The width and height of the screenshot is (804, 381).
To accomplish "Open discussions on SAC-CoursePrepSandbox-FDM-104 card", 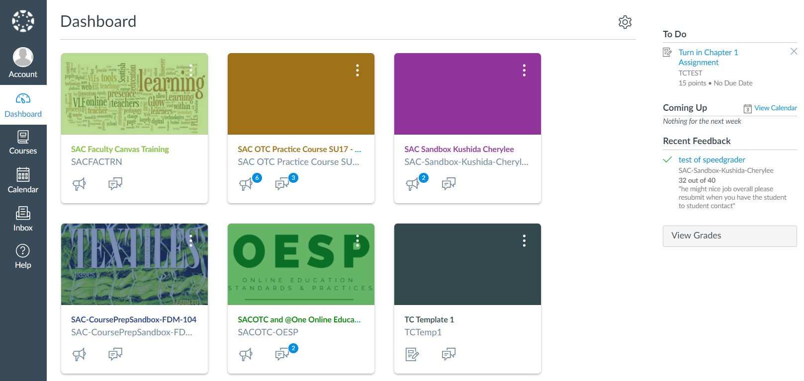I will [115, 355].
